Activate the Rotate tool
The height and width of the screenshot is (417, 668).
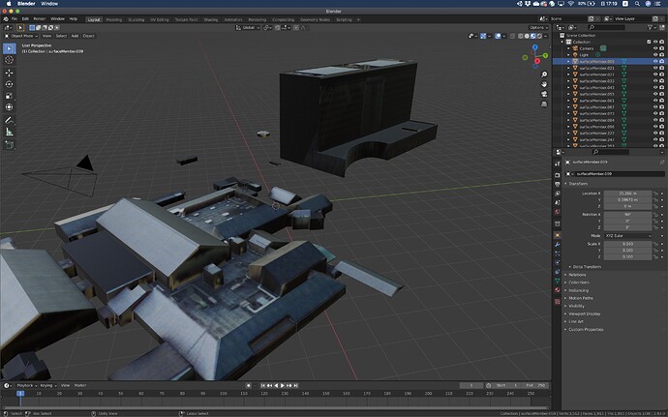(x=10, y=85)
